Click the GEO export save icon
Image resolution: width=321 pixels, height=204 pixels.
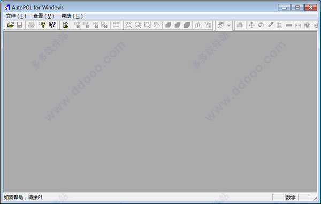point(95,25)
